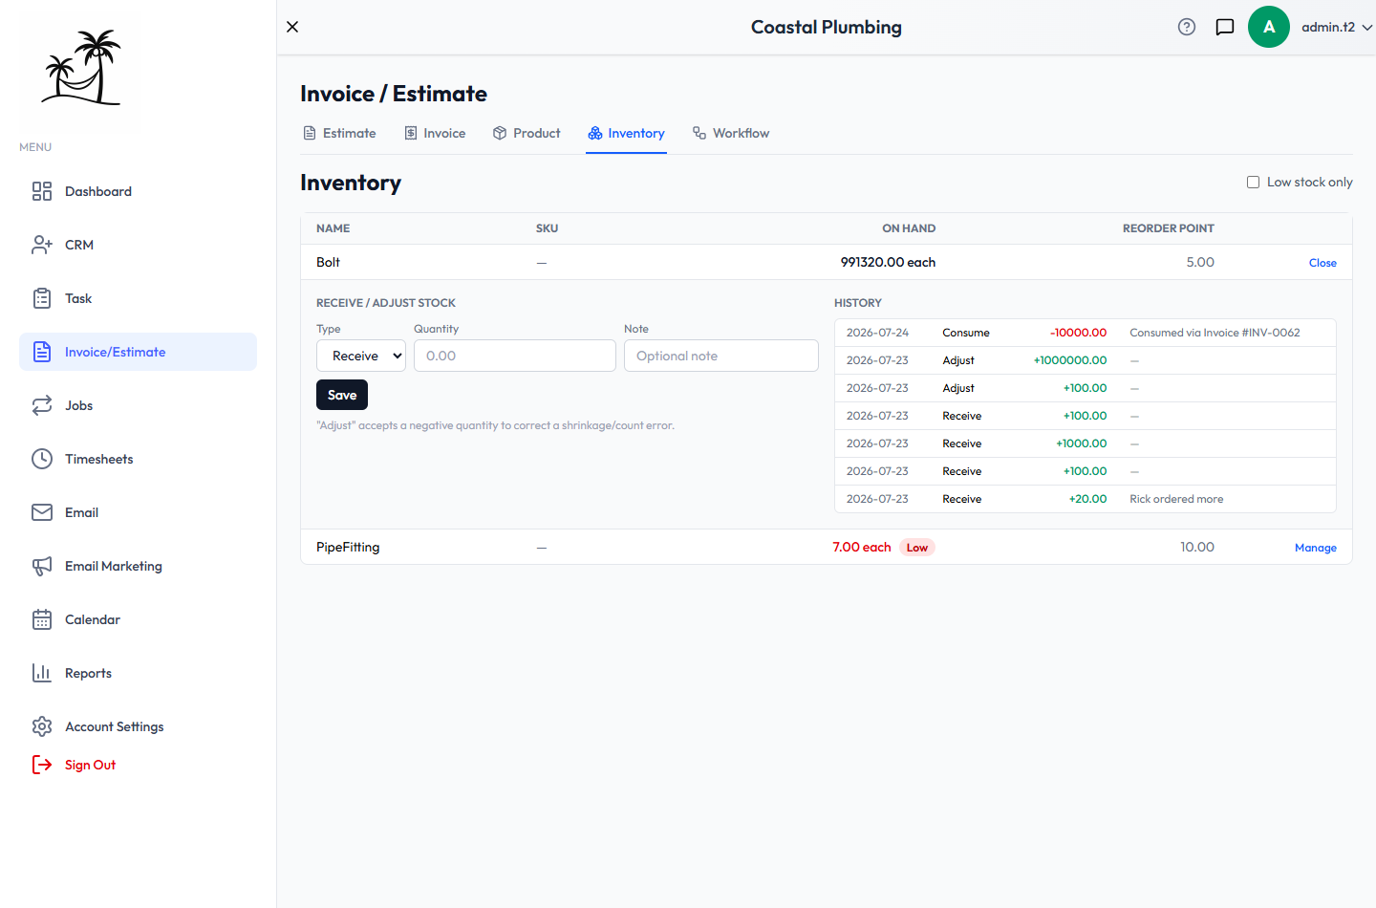Click the Invoice/Estimate document icon
The image size is (1376, 908).
[x=42, y=352]
